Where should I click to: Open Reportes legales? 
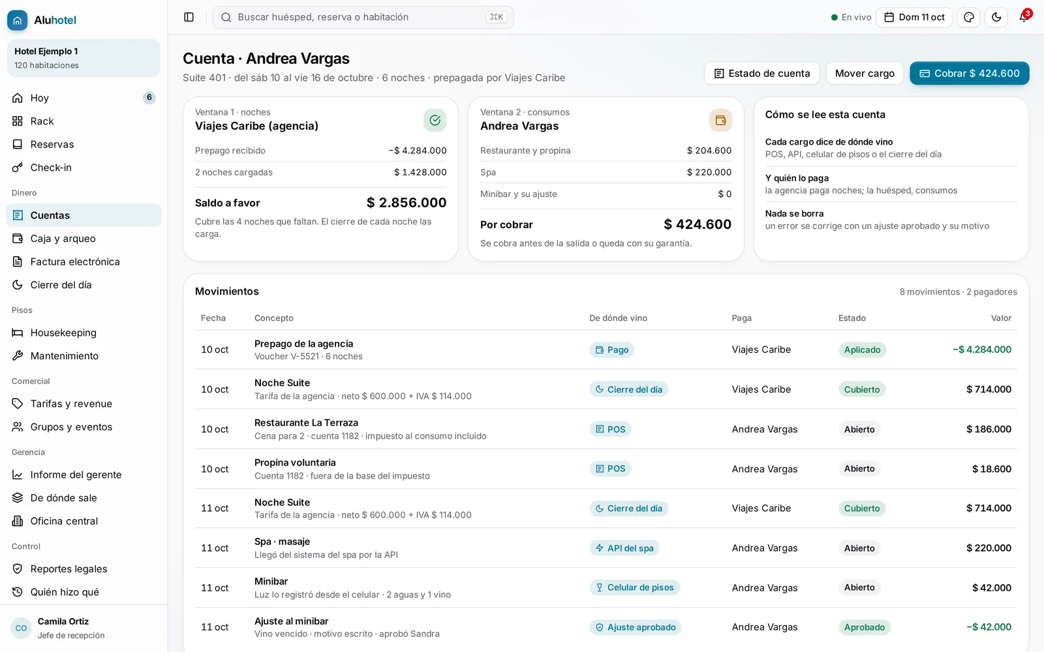84,569
